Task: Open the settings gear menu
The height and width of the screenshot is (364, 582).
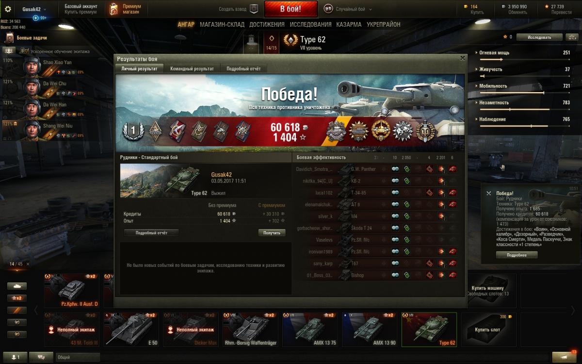Action: coord(8,9)
